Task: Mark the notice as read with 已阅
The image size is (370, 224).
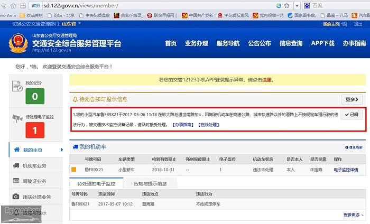Action: point(351,114)
